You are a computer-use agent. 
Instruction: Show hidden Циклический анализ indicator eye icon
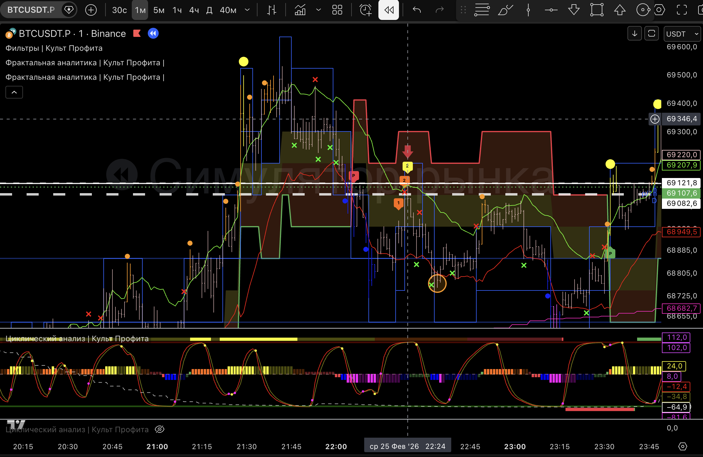tap(160, 429)
